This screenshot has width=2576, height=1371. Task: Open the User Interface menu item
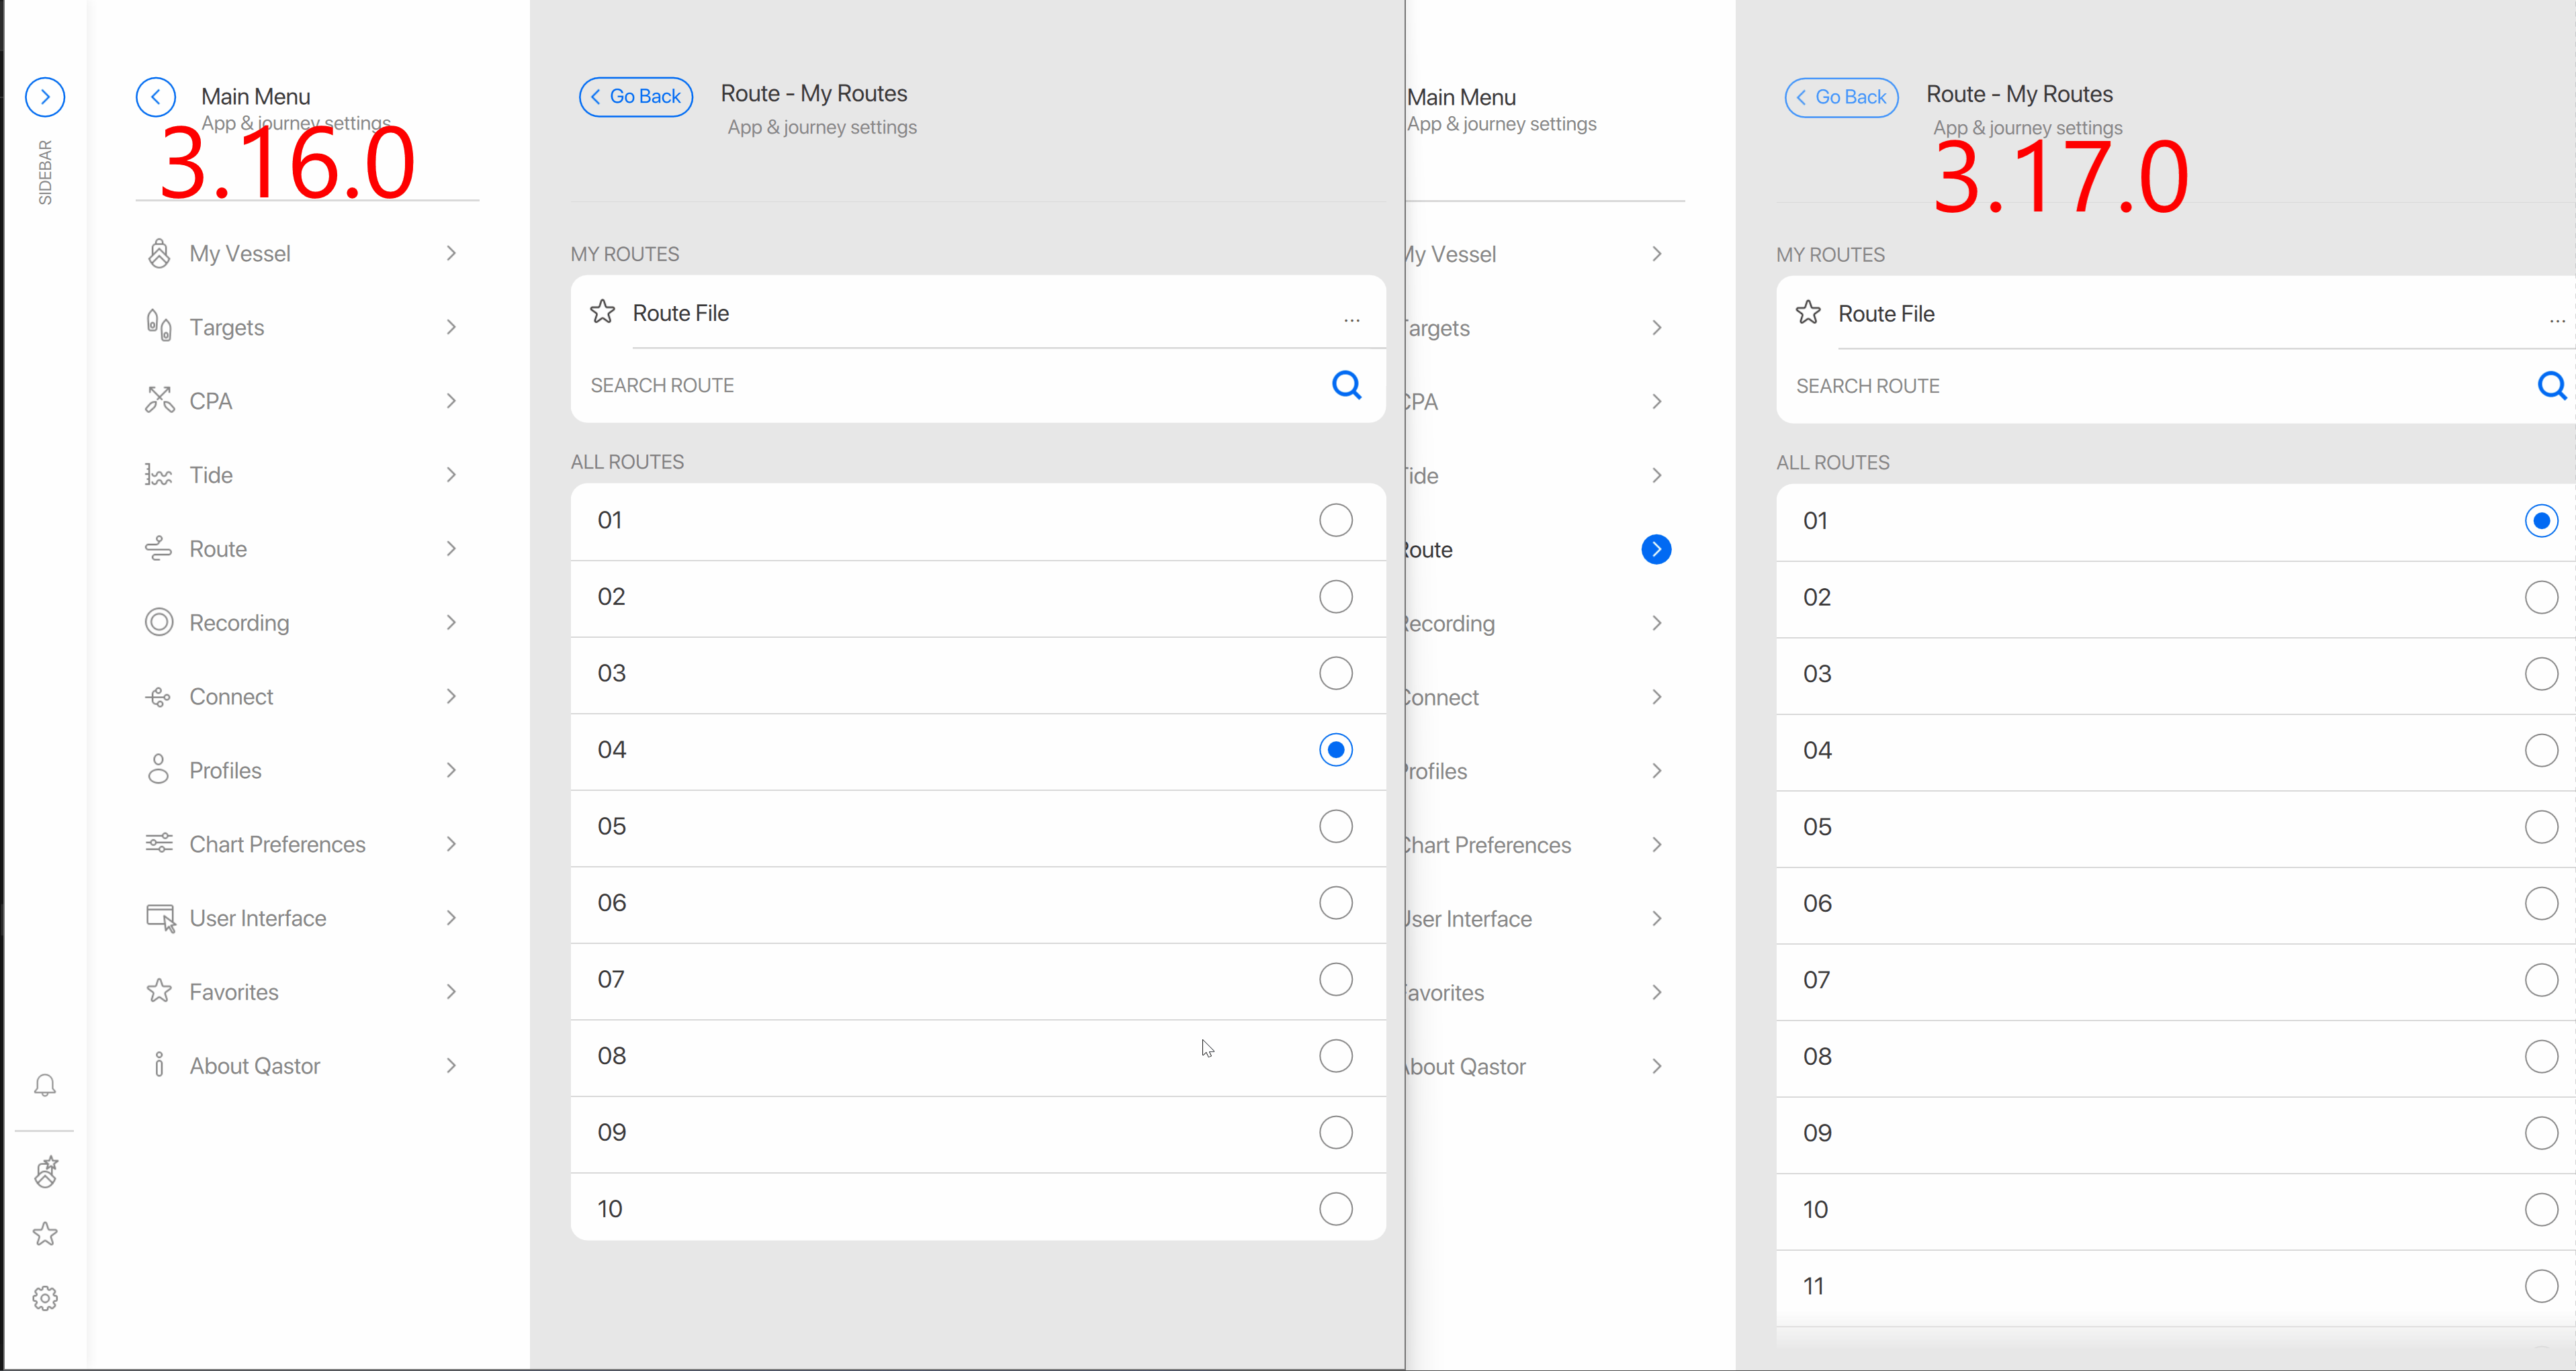pyautogui.click(x=258, y=917)
